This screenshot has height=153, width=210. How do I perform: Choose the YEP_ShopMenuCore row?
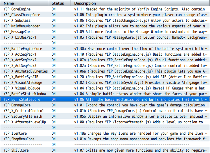[105, 139]
